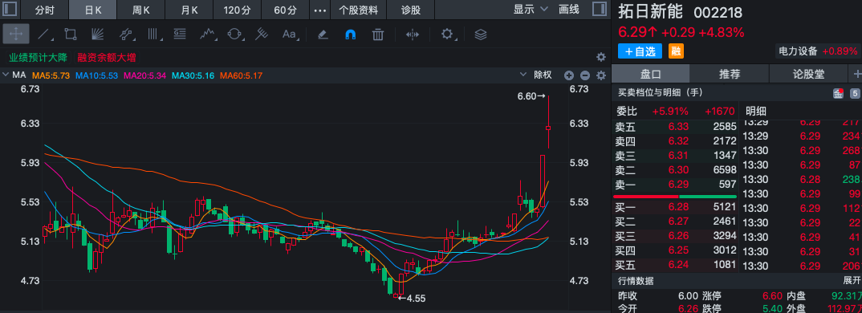This screenshot has width=862, height=313.
Task: Click the orange 融 margin badge
Action: tap(676, 51)
